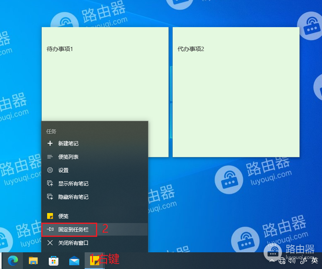Image resolution: width=322 pixels, height=269 pixels.
Task: Click the yellow sticky note icon beside 便笺
Action: pos(50,216)
